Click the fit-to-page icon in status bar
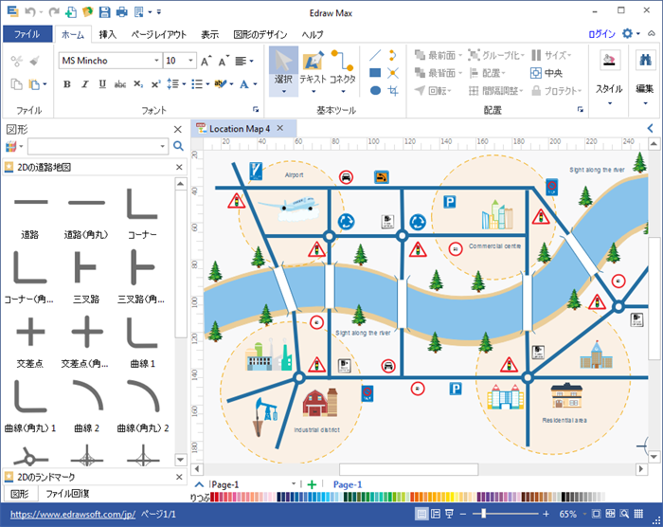 tap(596, 514)
